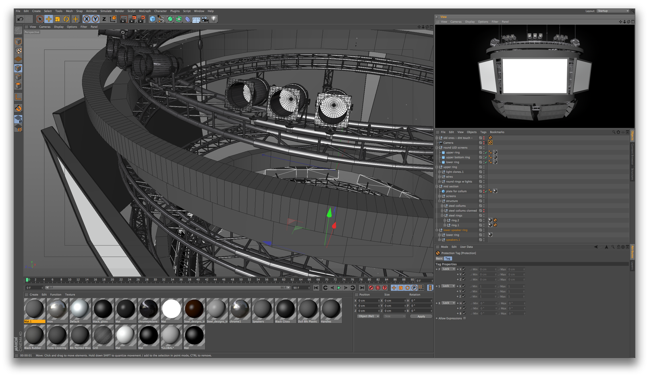649x377 pixels.
Task: Open Object Manager Tags menu
Action: click(483, 132)
